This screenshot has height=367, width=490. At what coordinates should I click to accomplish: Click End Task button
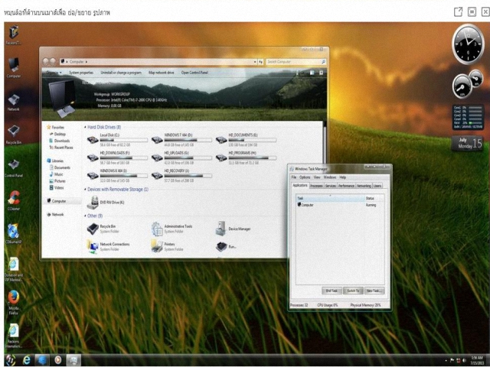click(x=332, y=291)
